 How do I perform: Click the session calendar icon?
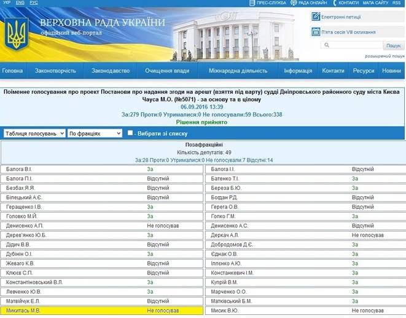tap(316, 32)
